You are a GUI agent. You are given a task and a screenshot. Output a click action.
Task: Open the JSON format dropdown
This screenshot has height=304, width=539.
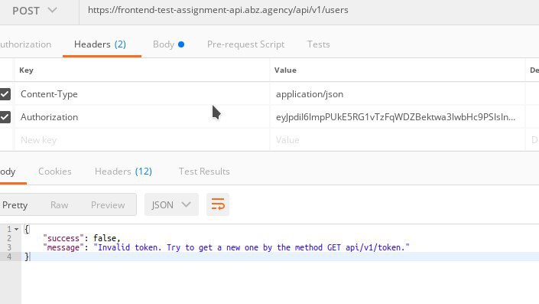[x=171, y=205]
